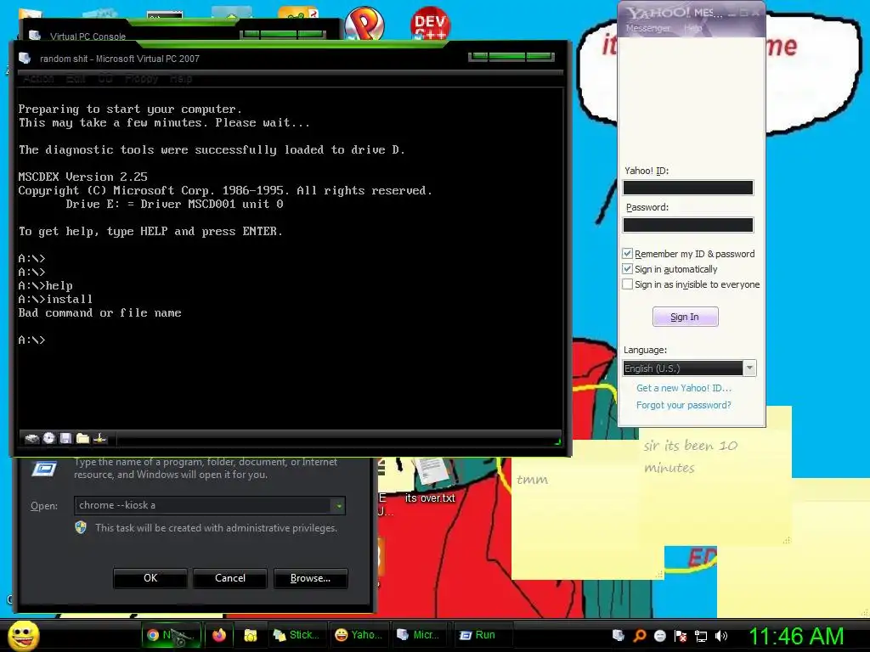Click the admin shield icon in Run dialog
The height and width of the screenshot is (652, 870).
click(81, 527)
